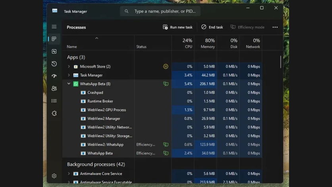This screenshot has width=332, height=187.
Task: Click the Microsoft Store app icon
Action: click(x=75, y=66)
